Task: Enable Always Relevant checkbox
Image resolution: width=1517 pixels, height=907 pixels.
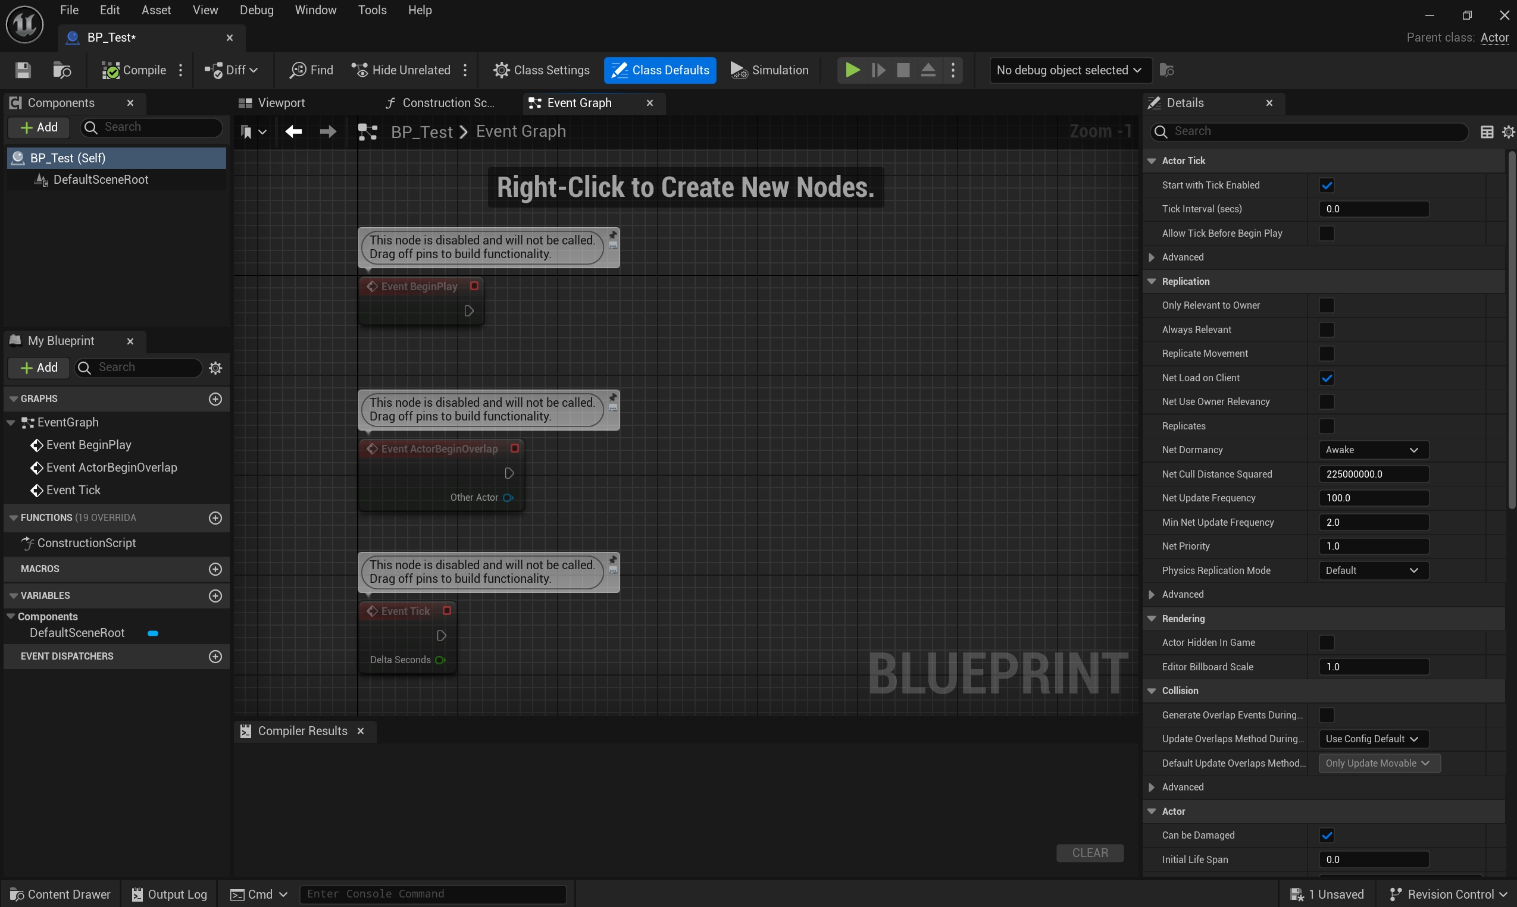Action: click(1327, 330)
